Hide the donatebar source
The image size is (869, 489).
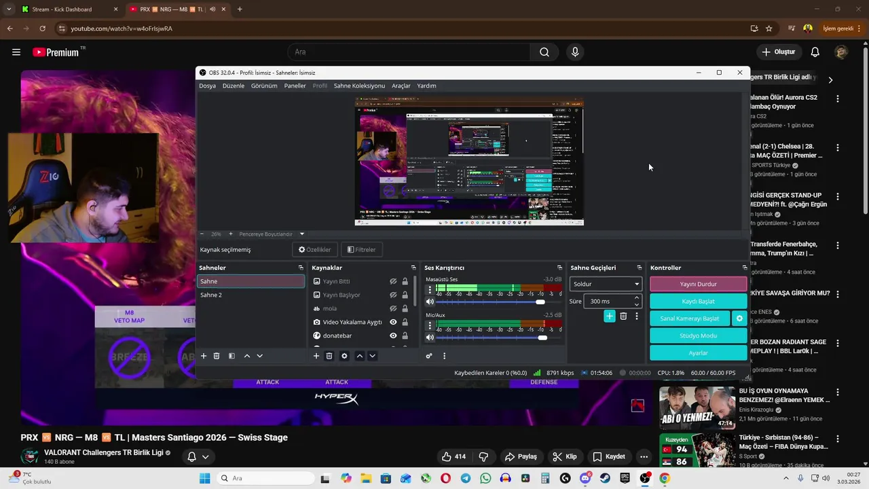pos(393,336)
